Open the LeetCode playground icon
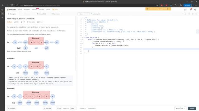 pos(185,10)
